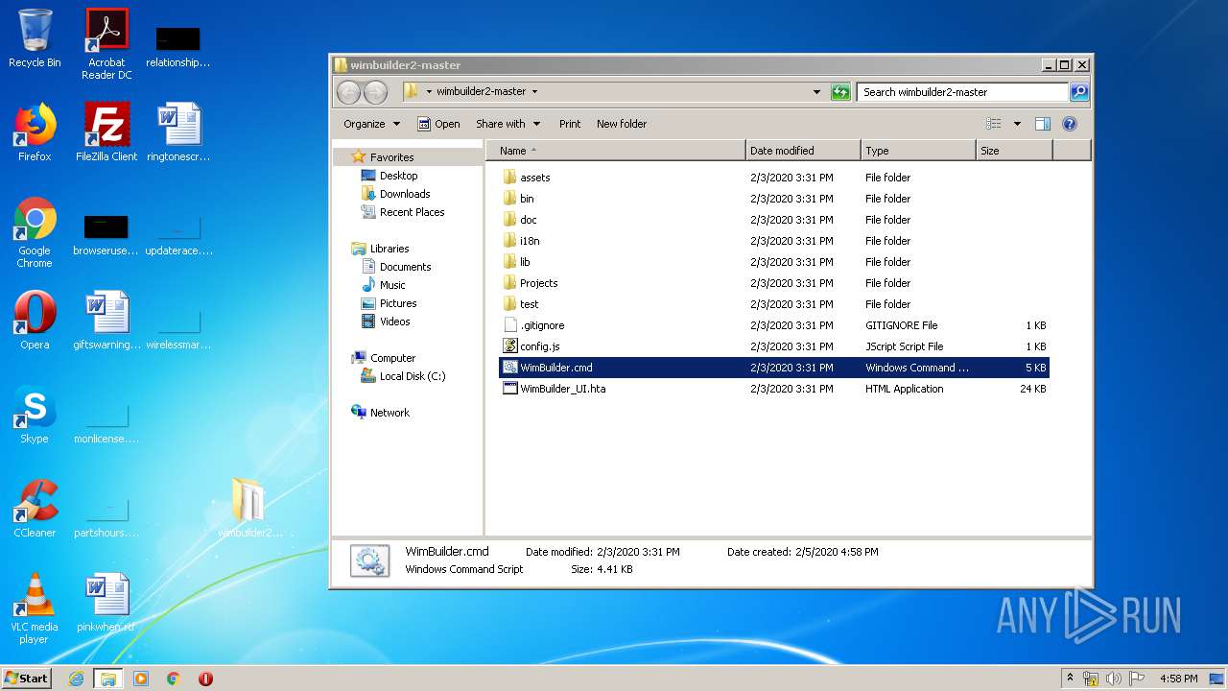Screen dimensions: 1228x691
Task: Select the giftswarning desktop document
Action: (x=106, y=320)
